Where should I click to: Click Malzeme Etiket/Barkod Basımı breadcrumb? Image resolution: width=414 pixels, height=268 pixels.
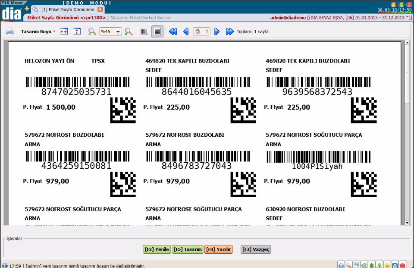(140, 18)
